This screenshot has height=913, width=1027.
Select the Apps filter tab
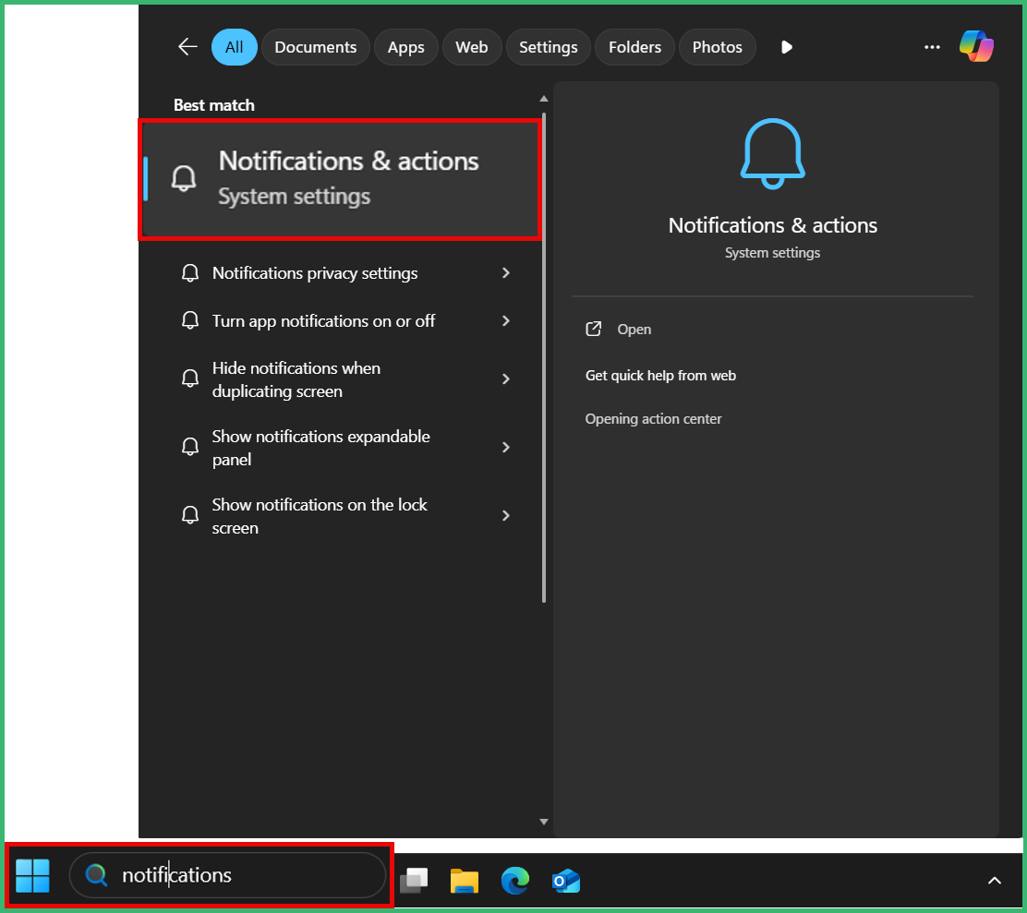(406, 47)
